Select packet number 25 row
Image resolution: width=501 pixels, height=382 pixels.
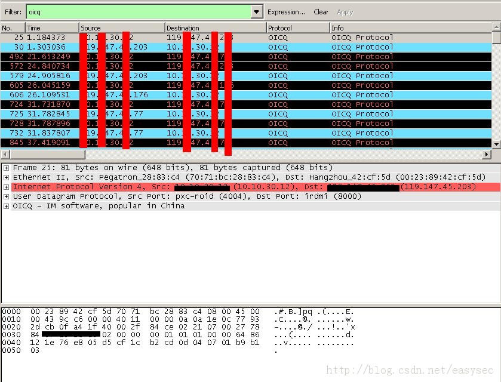[x=246, y=38]
